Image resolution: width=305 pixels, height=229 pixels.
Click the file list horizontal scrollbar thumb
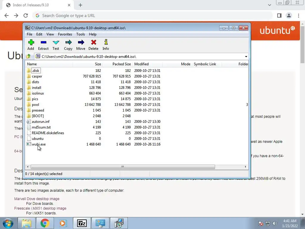(123, 167)
